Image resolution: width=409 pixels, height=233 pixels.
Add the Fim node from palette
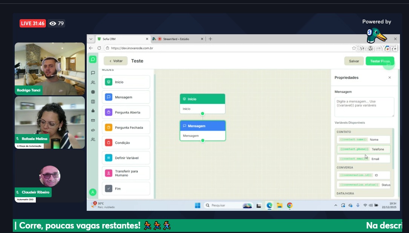(126, 189)
